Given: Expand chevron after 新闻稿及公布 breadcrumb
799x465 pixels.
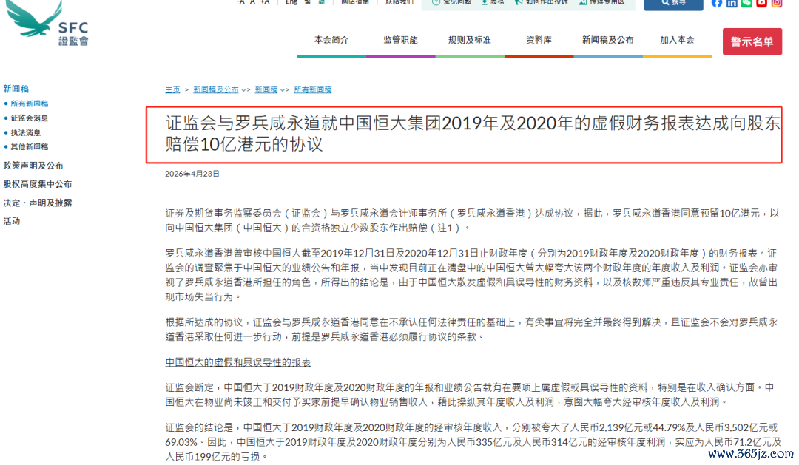Looking at the screenshot, I should pos(243,90).
